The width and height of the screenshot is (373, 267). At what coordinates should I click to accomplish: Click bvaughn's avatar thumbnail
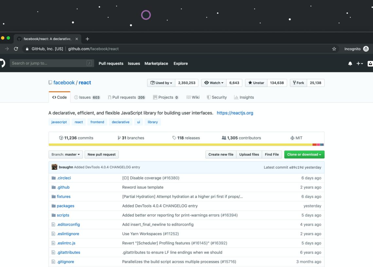(x=54, y=167)
